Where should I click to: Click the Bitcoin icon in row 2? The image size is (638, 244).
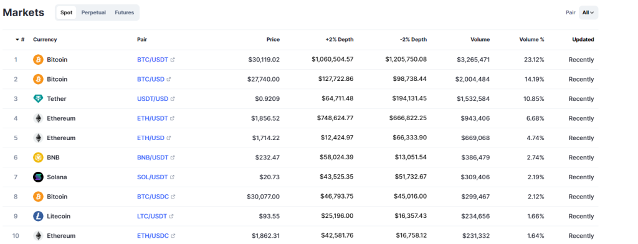[38, 79]
